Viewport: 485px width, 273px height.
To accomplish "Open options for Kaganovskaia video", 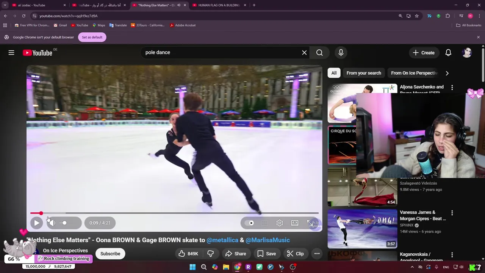I will [x=452, y=255].
